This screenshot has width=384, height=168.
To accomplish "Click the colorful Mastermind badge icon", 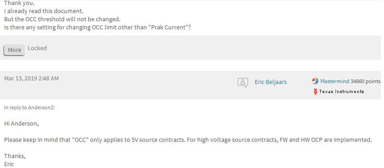I will tap(315, 81).
